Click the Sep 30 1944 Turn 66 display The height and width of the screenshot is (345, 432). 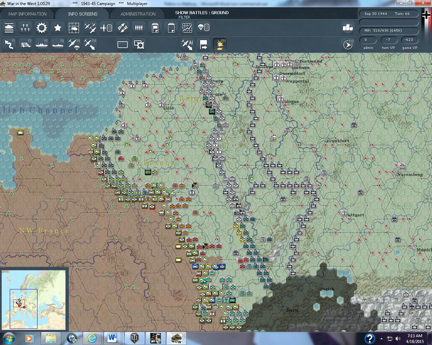pos(389,14)
